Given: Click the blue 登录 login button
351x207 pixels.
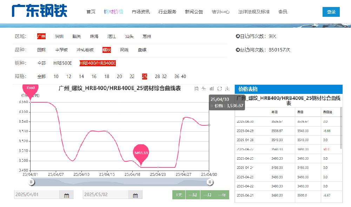Looking at the screenshot, I should pyautogui.click(x=331, y=12).
